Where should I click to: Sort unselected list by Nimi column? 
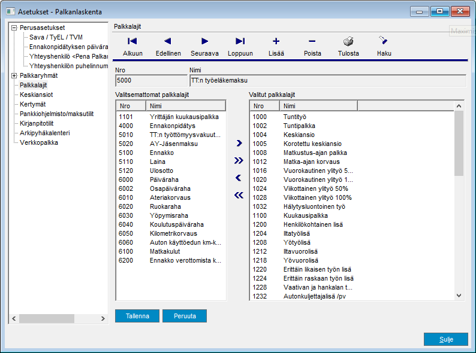pos(186,106)
